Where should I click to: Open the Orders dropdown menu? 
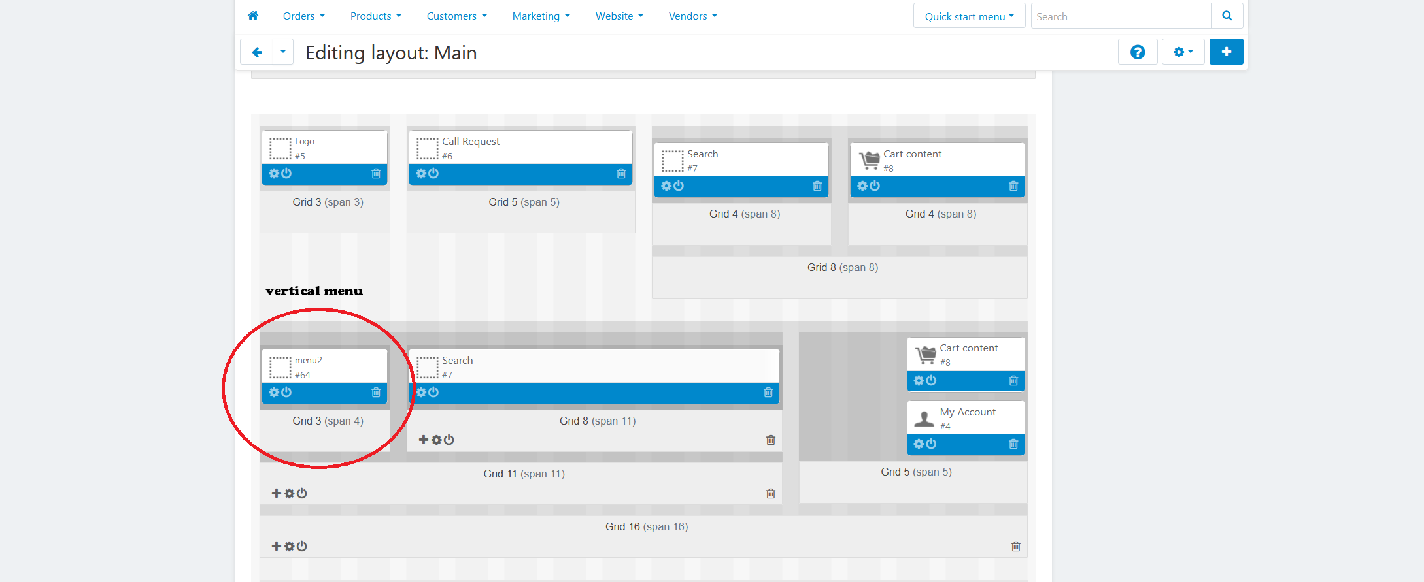click(x=304, y=16)
